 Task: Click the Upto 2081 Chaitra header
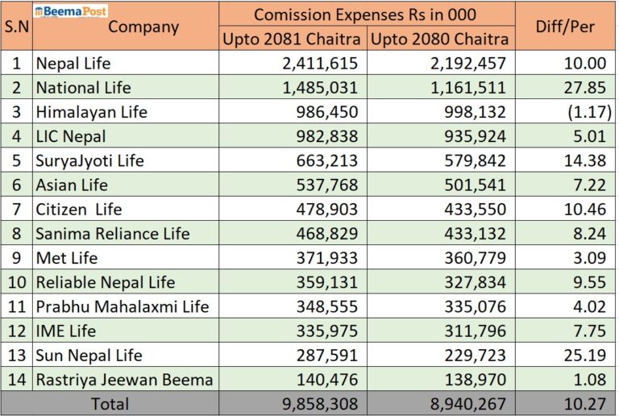292,39
